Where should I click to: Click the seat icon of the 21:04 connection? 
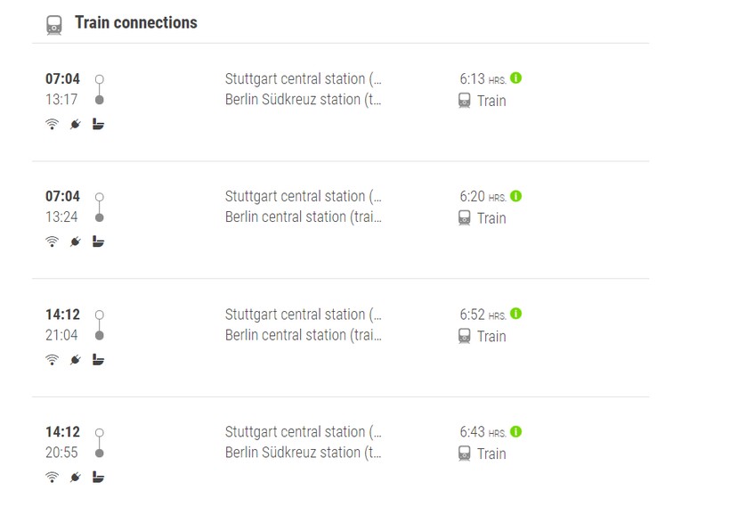pyautogui.click(x=99, y=359)
